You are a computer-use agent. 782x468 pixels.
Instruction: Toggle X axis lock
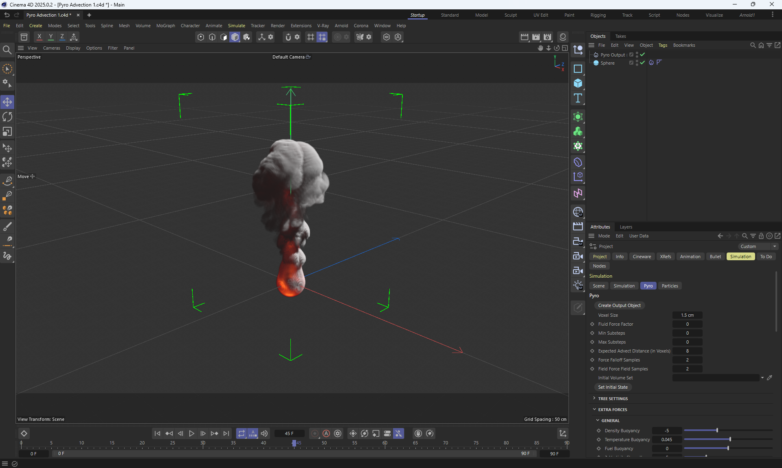(39, 37)
